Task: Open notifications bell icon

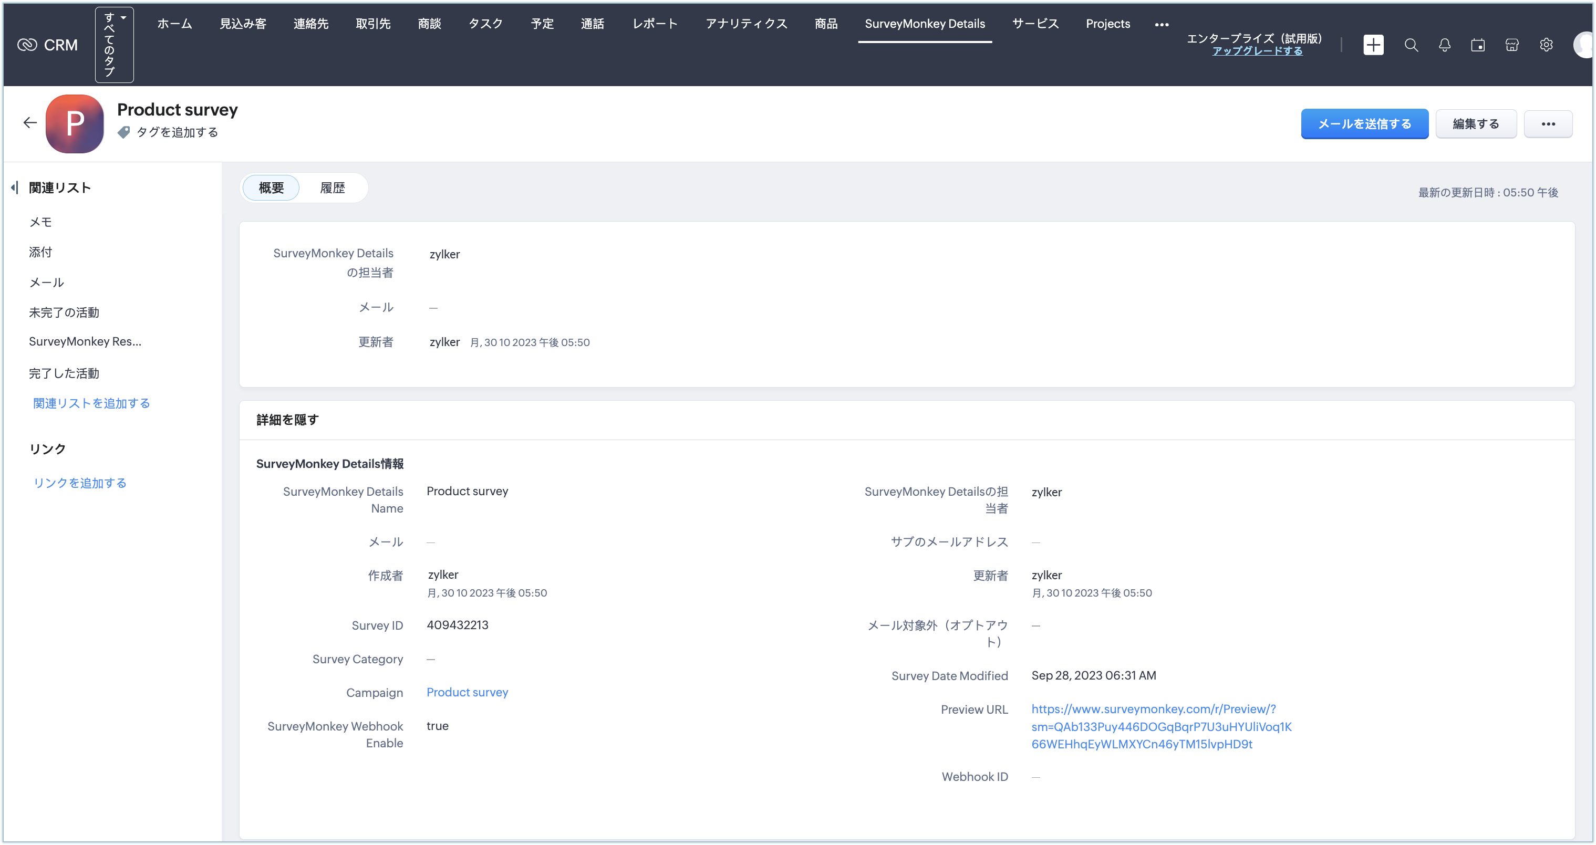Action: pyautogui.click(x=1444, y=45)
